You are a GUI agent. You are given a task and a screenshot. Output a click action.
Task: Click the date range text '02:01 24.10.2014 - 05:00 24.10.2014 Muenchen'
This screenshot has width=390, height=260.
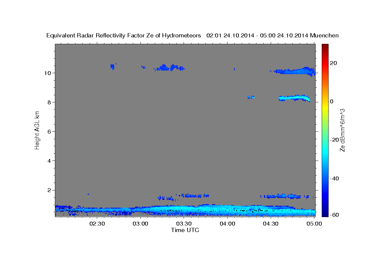coord(273,35)
